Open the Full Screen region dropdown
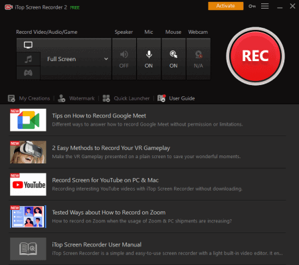 click(76, 59)
